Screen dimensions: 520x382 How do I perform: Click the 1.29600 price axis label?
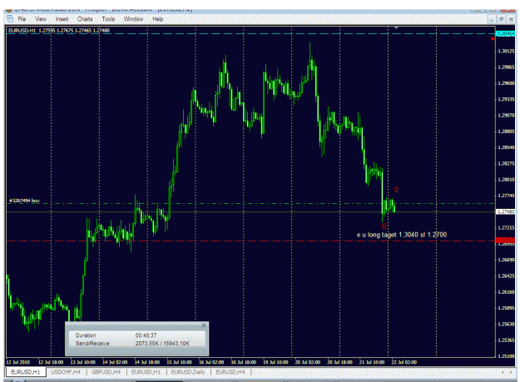[506, 83]
